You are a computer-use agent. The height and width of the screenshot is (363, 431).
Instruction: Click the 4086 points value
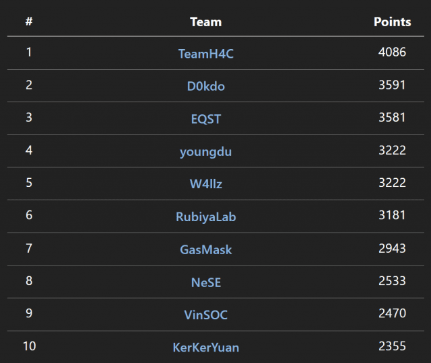point(392,52)
